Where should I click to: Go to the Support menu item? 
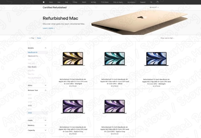click(143, 2)
